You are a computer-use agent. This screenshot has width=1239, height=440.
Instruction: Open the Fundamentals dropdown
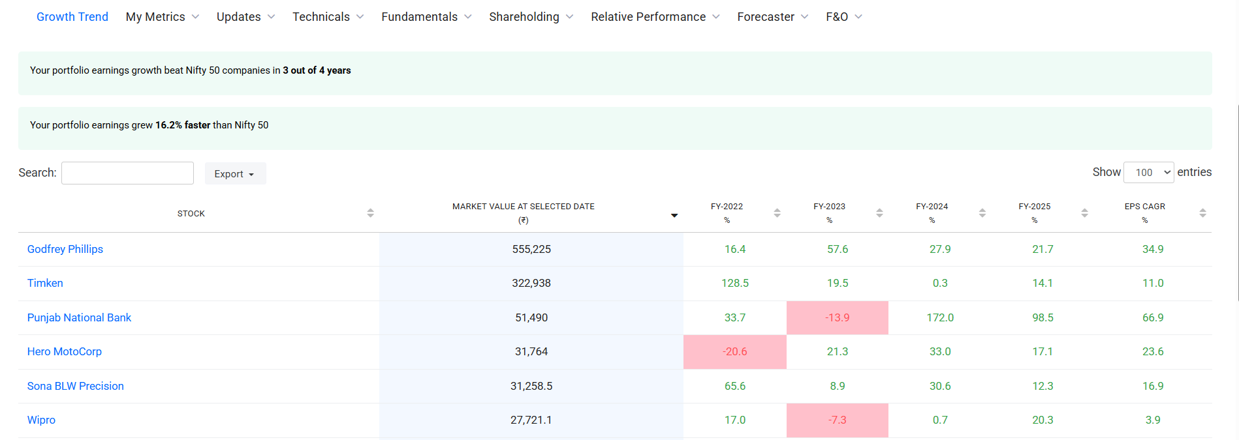click(427, 17)
